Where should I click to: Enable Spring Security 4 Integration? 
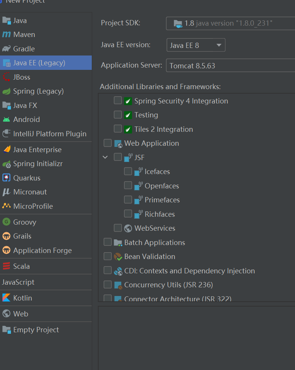(118, 100)
